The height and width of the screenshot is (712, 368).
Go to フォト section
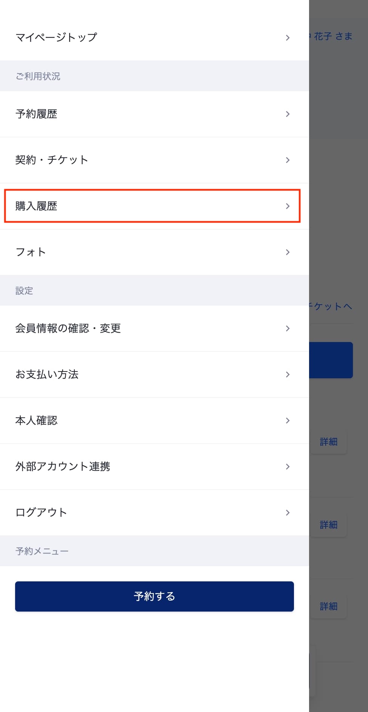[x=154, y=252]
